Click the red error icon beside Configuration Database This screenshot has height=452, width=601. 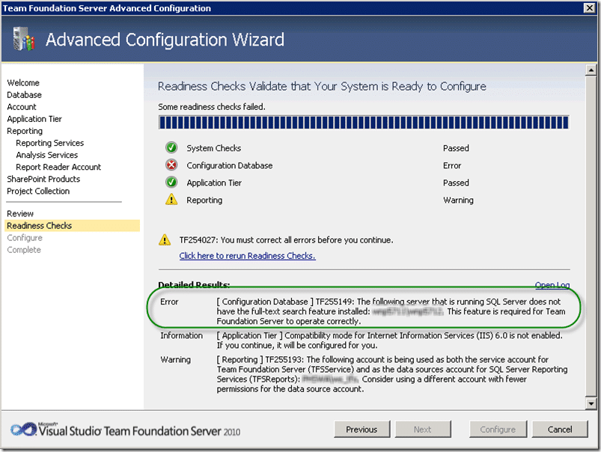(171, 165)
